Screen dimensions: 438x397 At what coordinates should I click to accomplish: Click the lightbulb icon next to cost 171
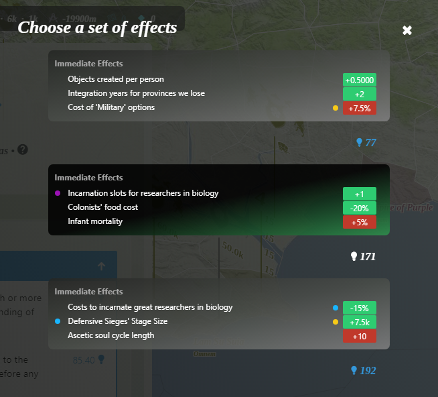[x=354, y=256]
